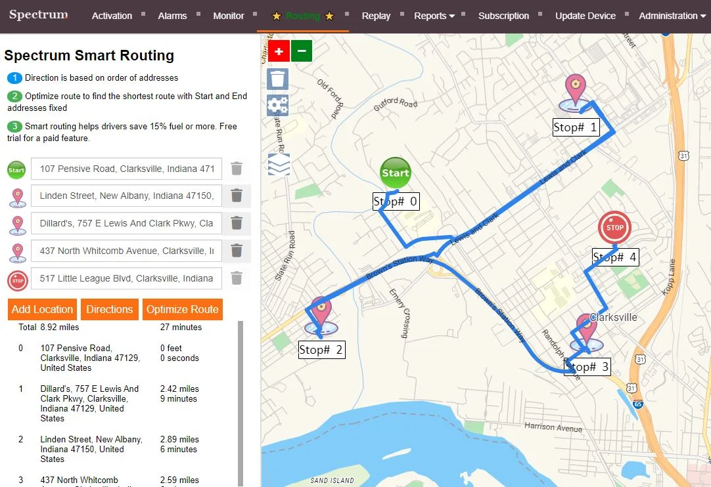Click the directions list scrollbar
The image size is (711, 487).
click(x=241, y=400)
